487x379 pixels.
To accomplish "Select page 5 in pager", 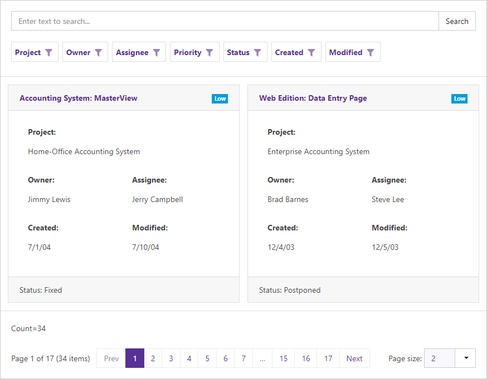I will click(x=207, y=358).
